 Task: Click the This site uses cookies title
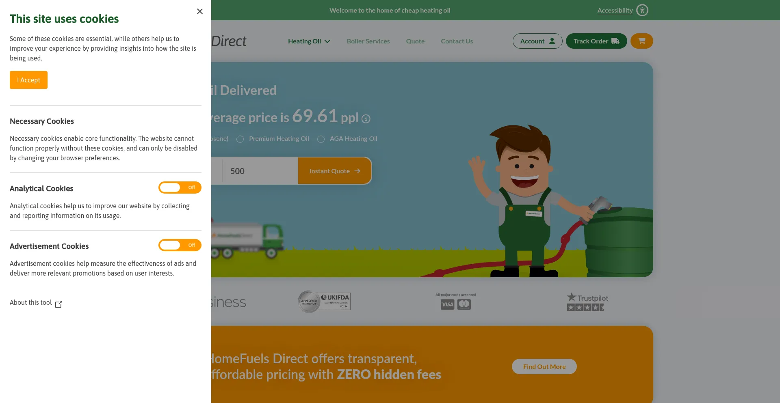(64, 19)
